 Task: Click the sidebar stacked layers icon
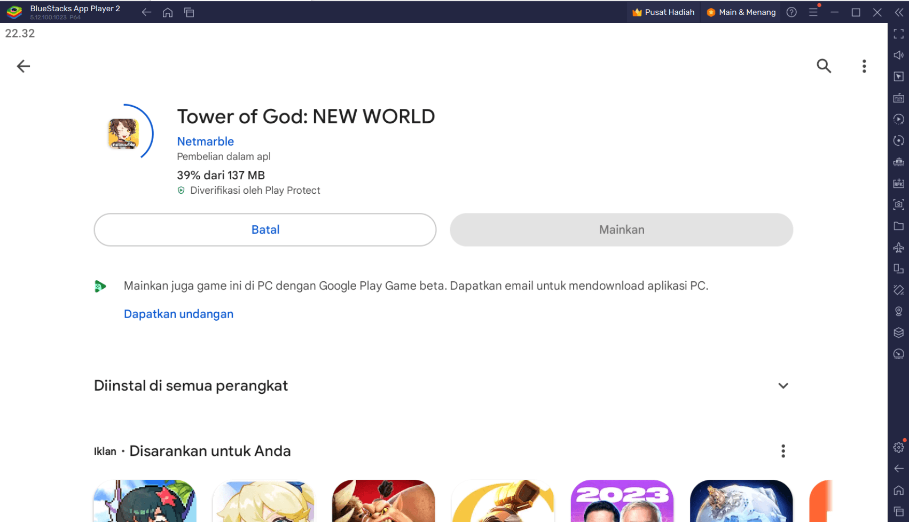(x=899, y=333)
